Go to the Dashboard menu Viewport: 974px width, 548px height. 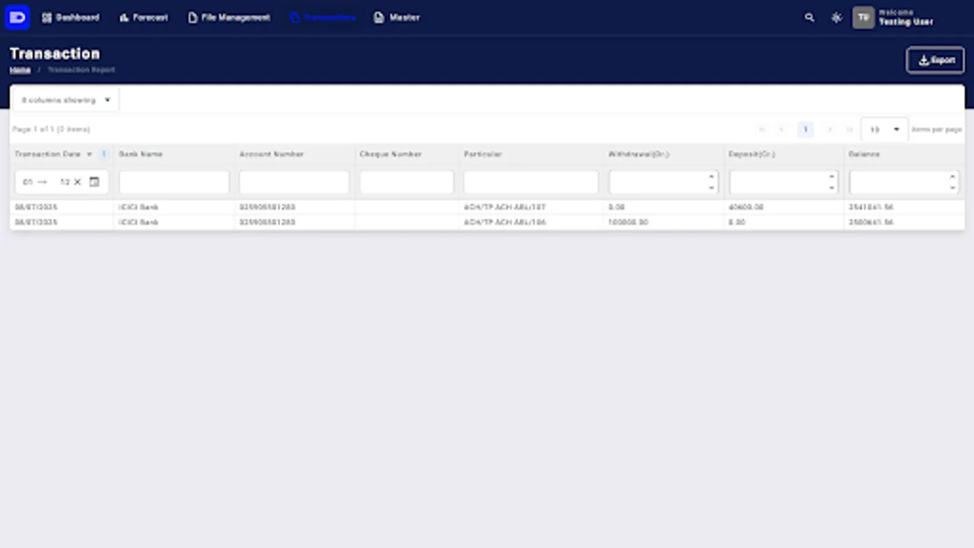coord(71,18)
